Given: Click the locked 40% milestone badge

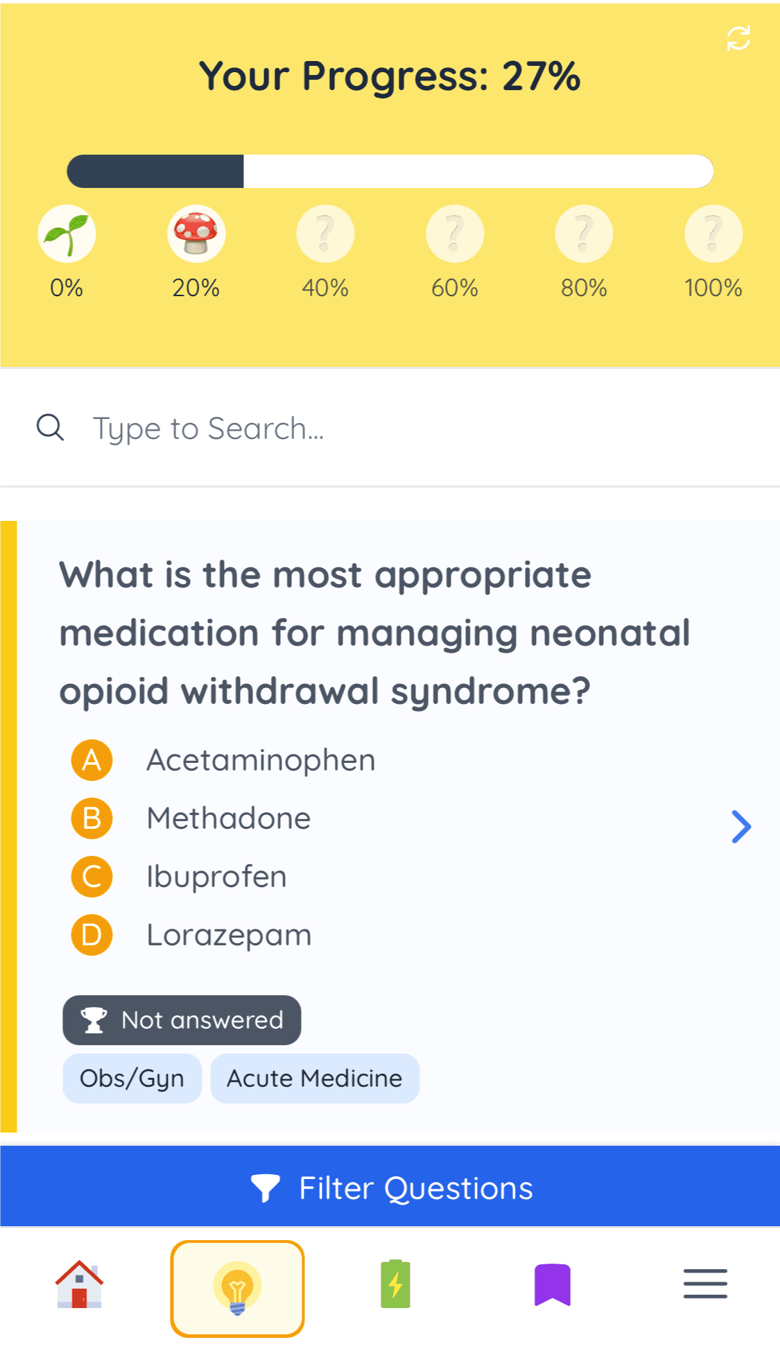Looking at the screenshot, I should 325,234.
